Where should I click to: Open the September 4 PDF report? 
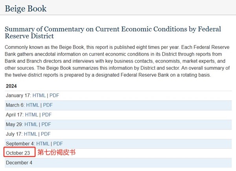coord(58,144)
